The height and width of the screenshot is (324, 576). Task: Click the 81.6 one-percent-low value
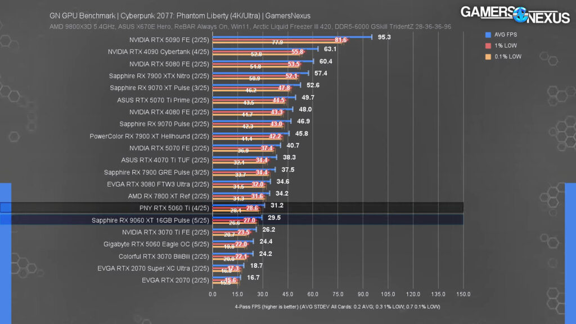pos(340,40)
